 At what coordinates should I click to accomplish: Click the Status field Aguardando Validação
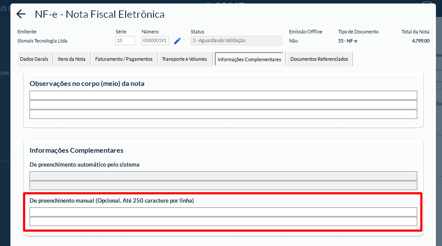[x=236, y=41]
